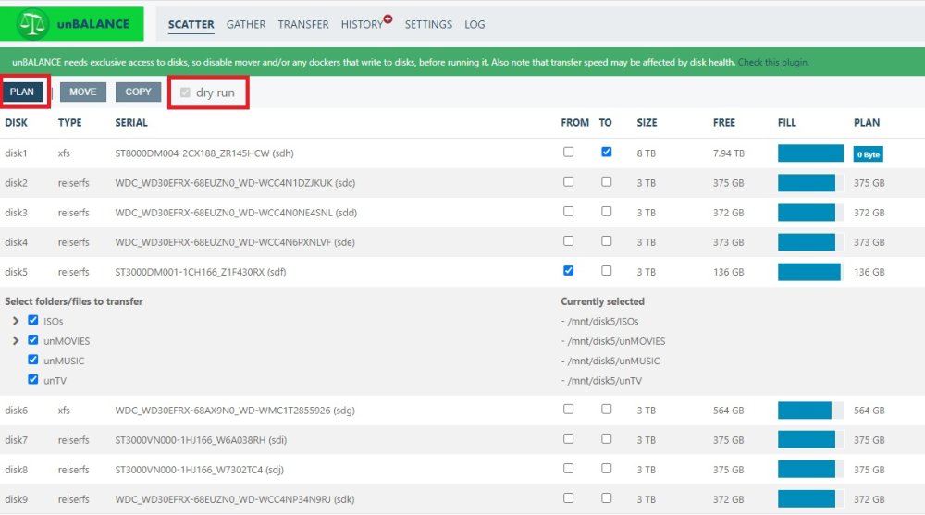Check the TO box for disk7
Viewport: 925px width, 515px height.
pos(607,438)
